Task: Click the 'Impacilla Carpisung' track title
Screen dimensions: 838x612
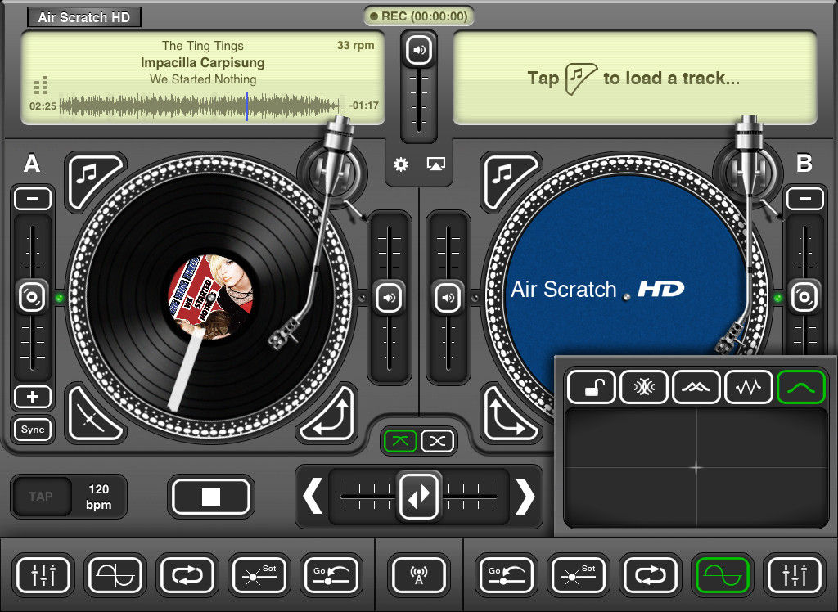Action: pos(203,62)
